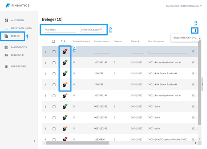
Task: Sort by status using arrows column header
Action: click(63, 41)
